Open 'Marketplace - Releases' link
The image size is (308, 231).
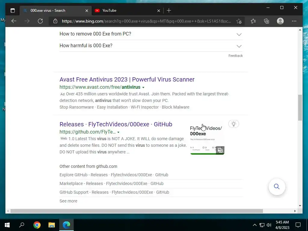pyautogui.click(x=111, y=183)
